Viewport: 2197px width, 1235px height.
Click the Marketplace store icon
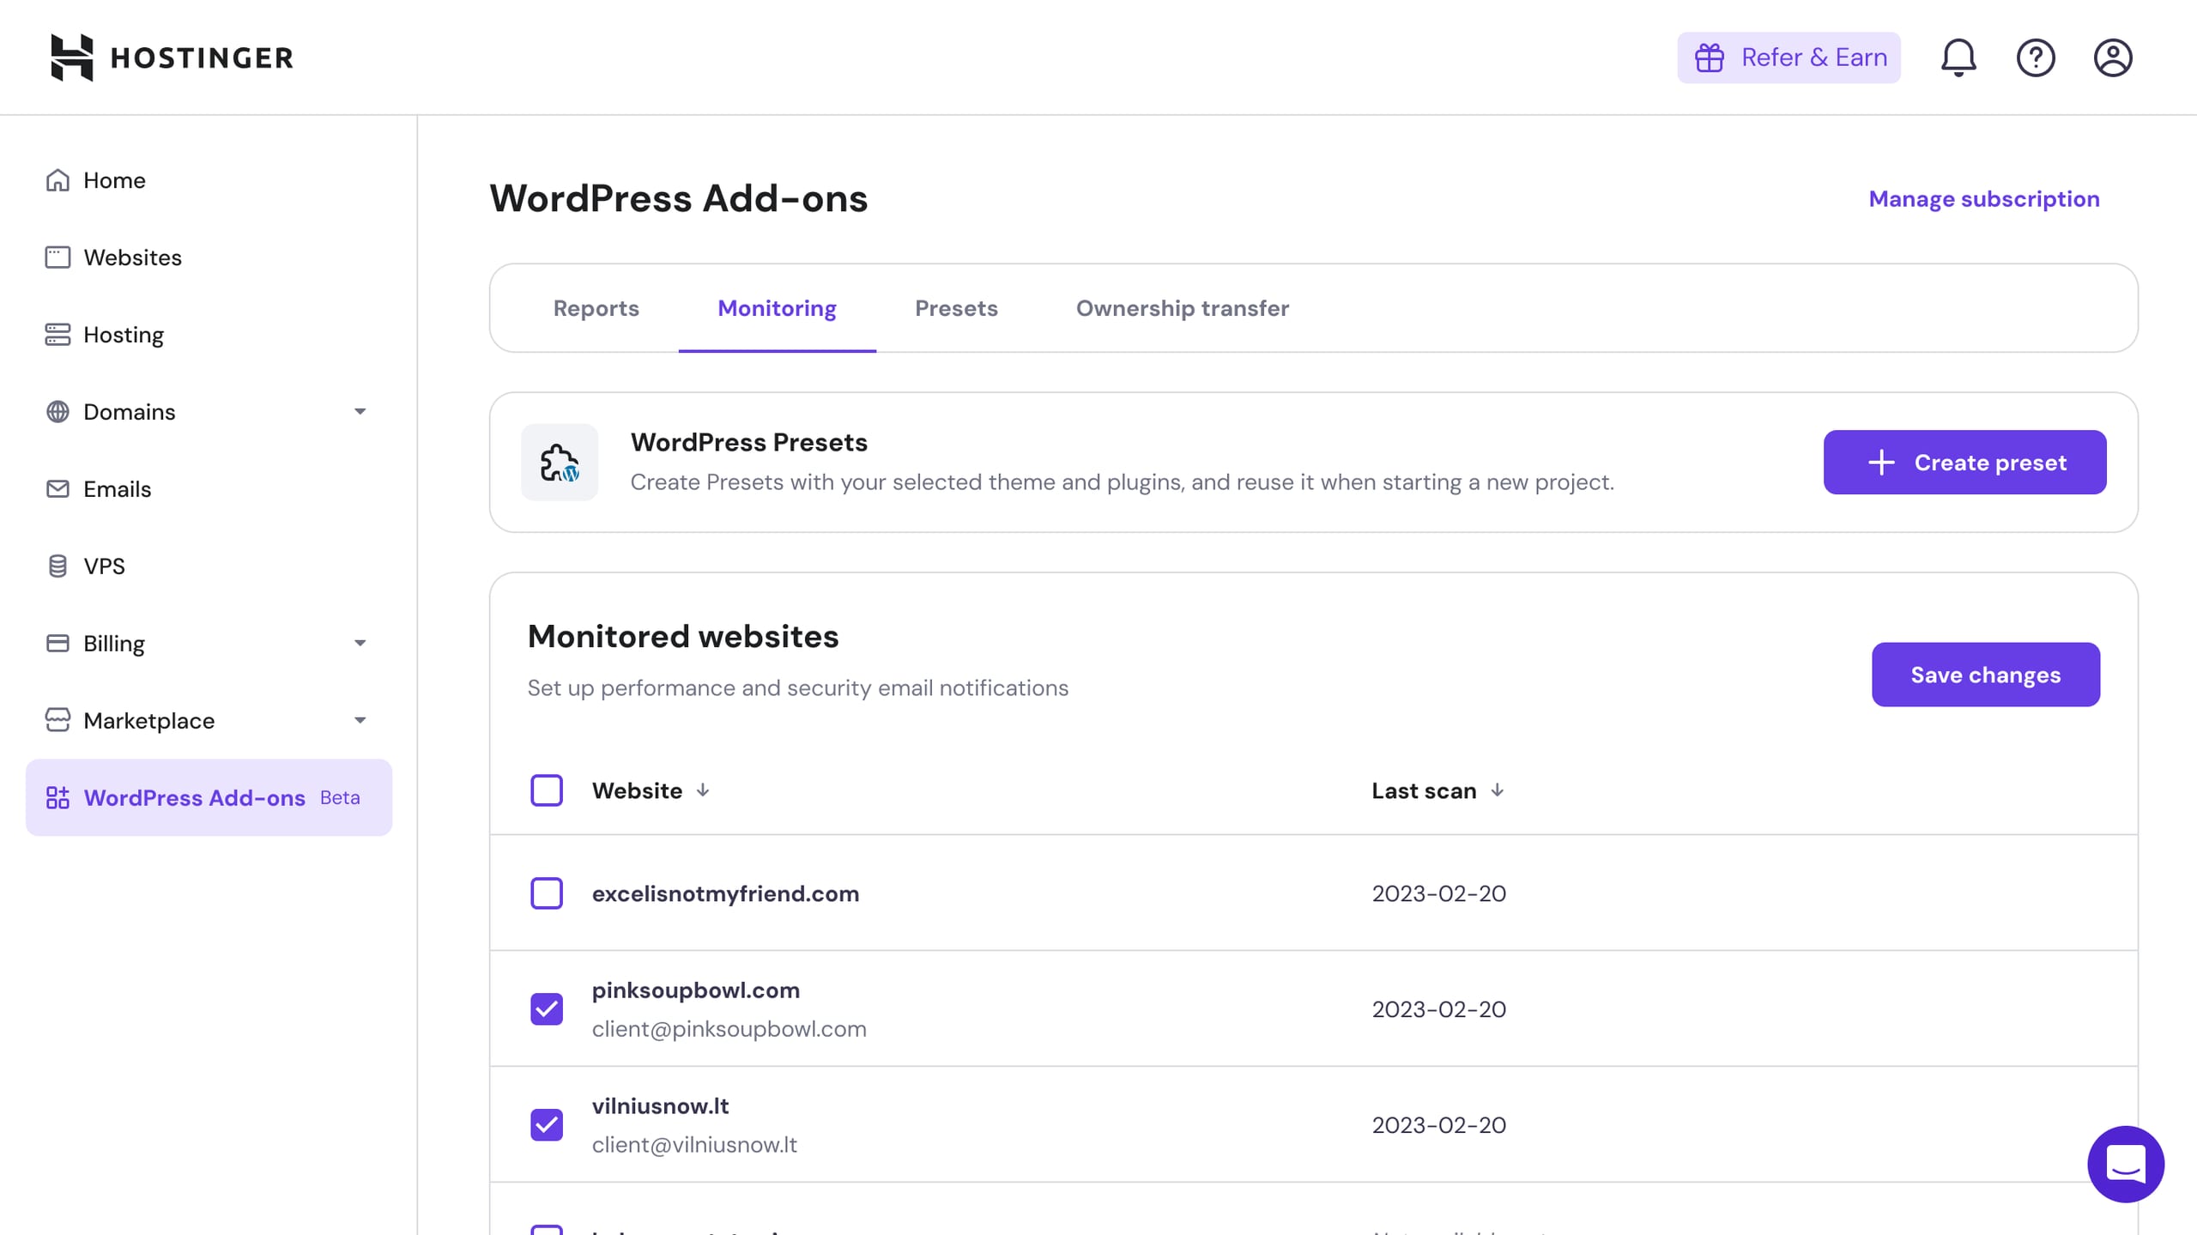[57, 720]
